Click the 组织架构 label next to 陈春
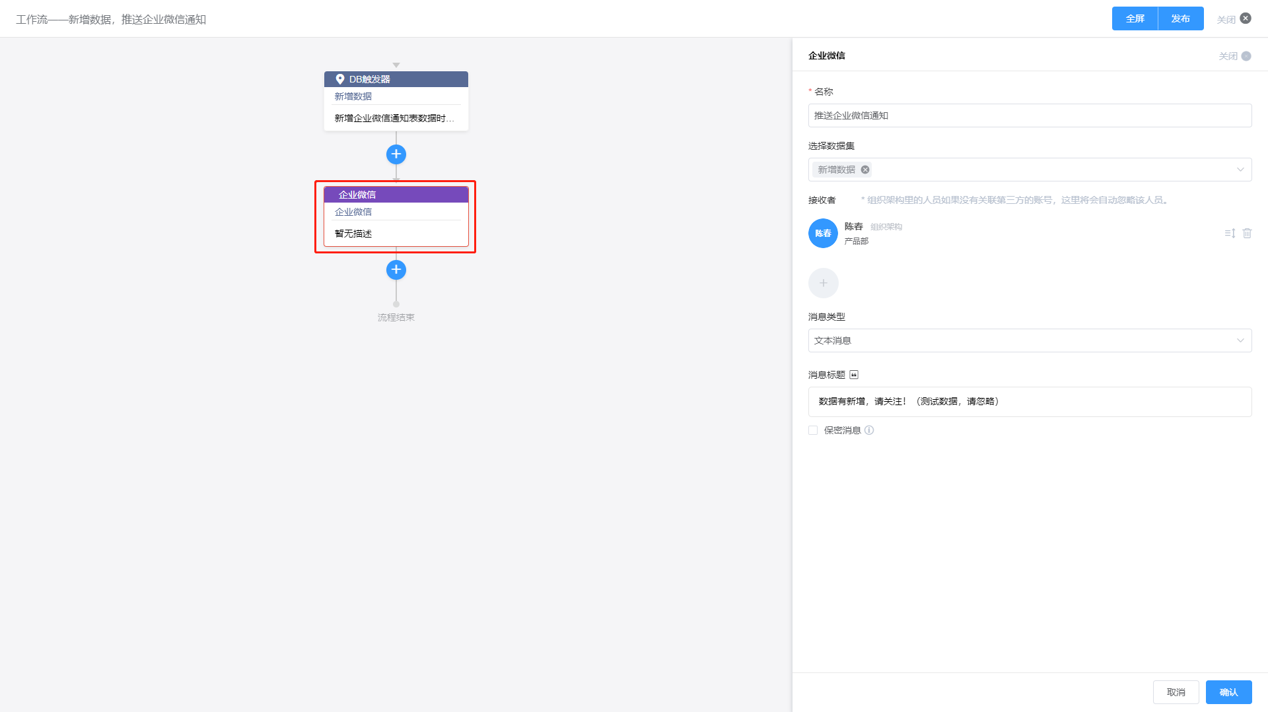Viewport: 1268px width, 712px height. tap(886, 227)
